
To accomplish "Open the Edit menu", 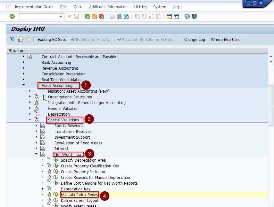I will click(63, 7).
